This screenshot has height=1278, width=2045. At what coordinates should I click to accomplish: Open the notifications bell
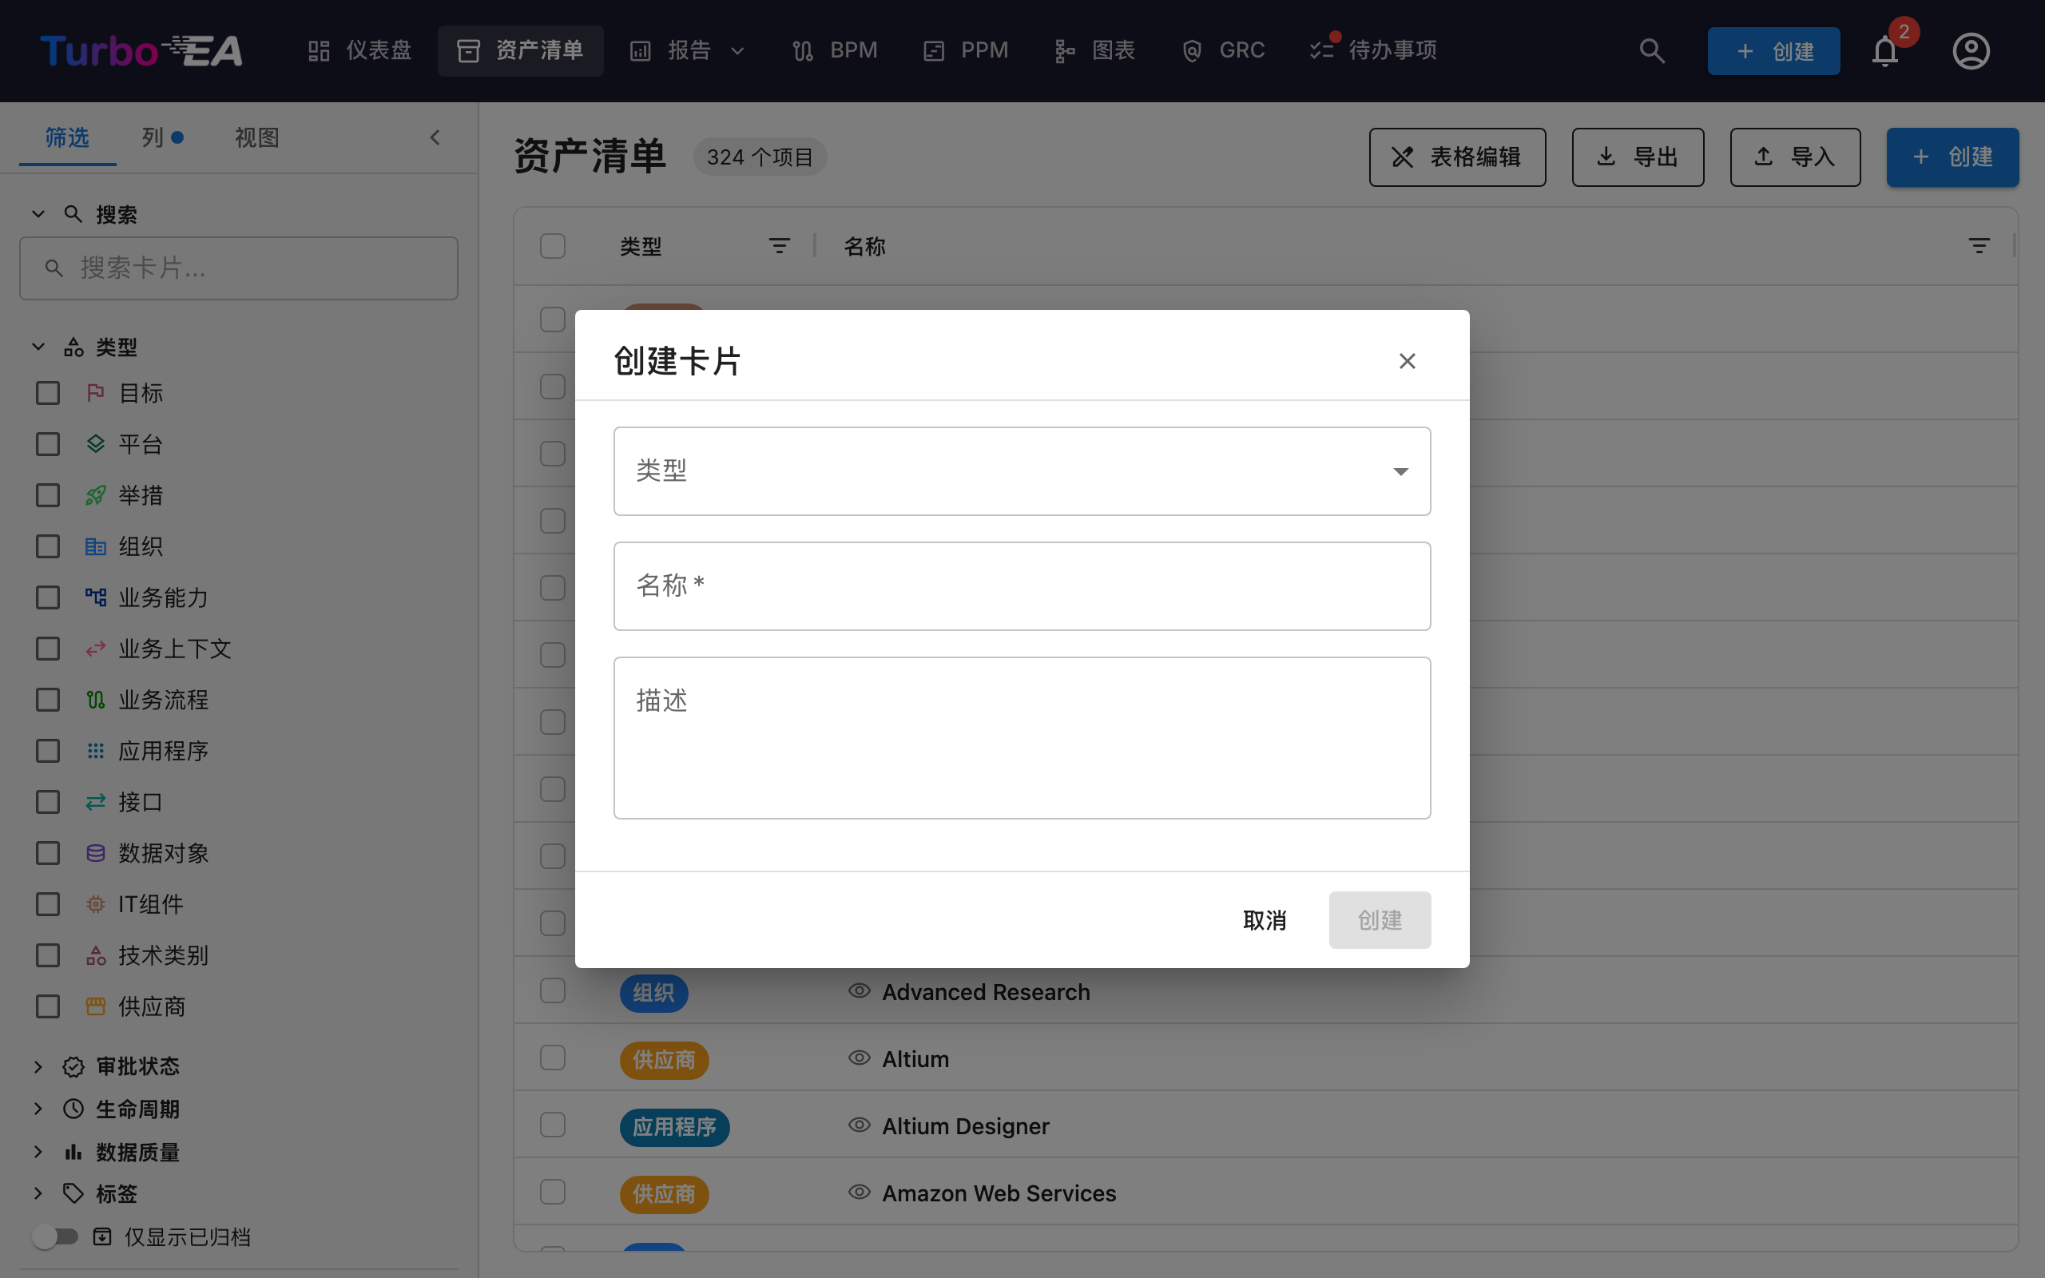1885,50
